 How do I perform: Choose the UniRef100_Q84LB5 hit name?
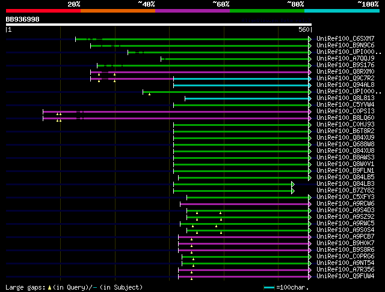point(345,177)
